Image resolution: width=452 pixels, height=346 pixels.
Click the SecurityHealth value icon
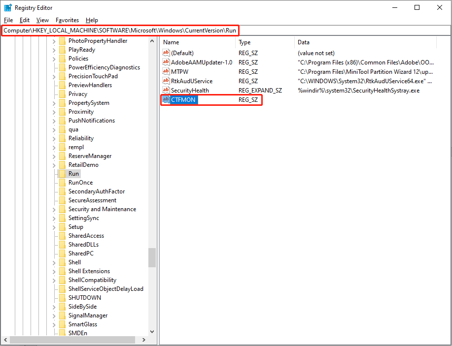166,91
